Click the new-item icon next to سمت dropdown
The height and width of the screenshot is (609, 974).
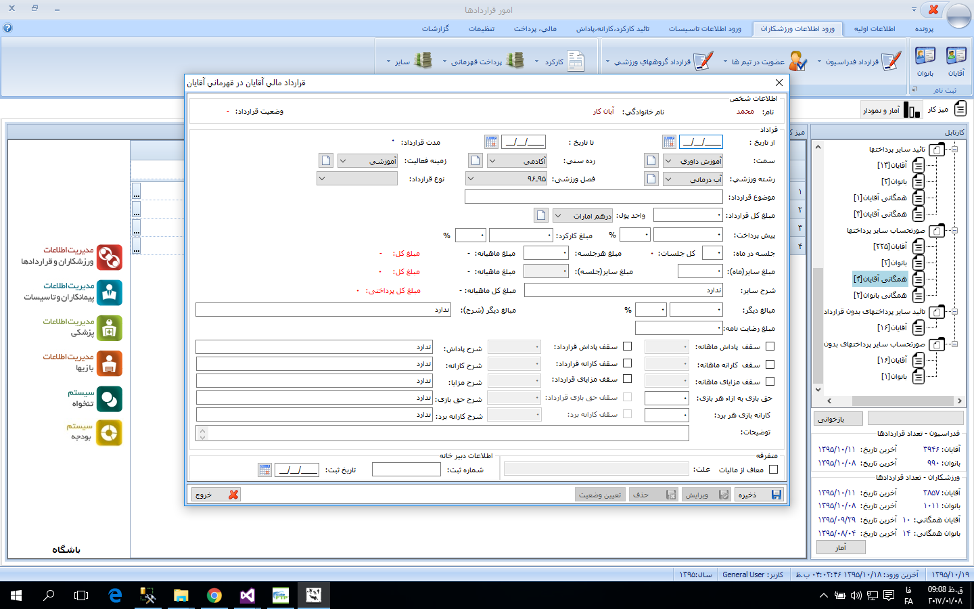tap(651, 160)
